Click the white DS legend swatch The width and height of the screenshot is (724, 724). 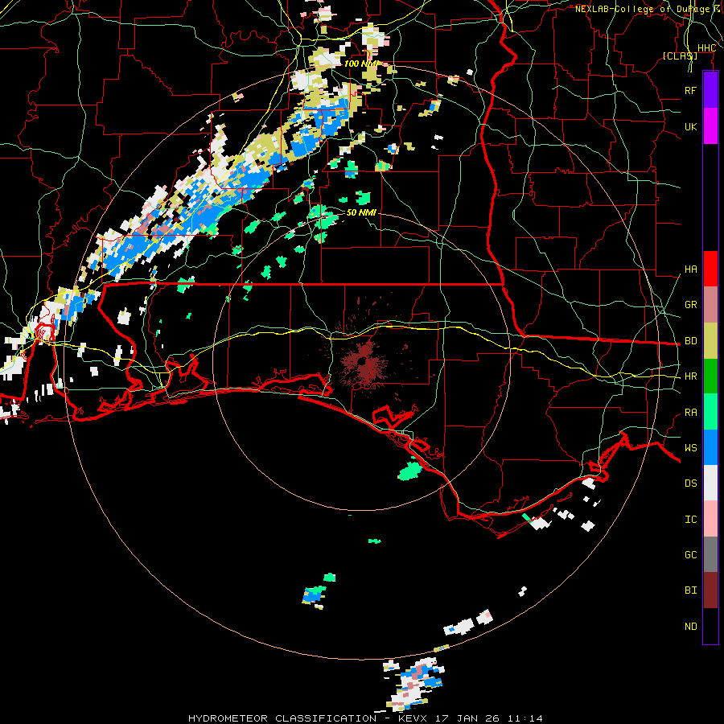pos(710,483)
